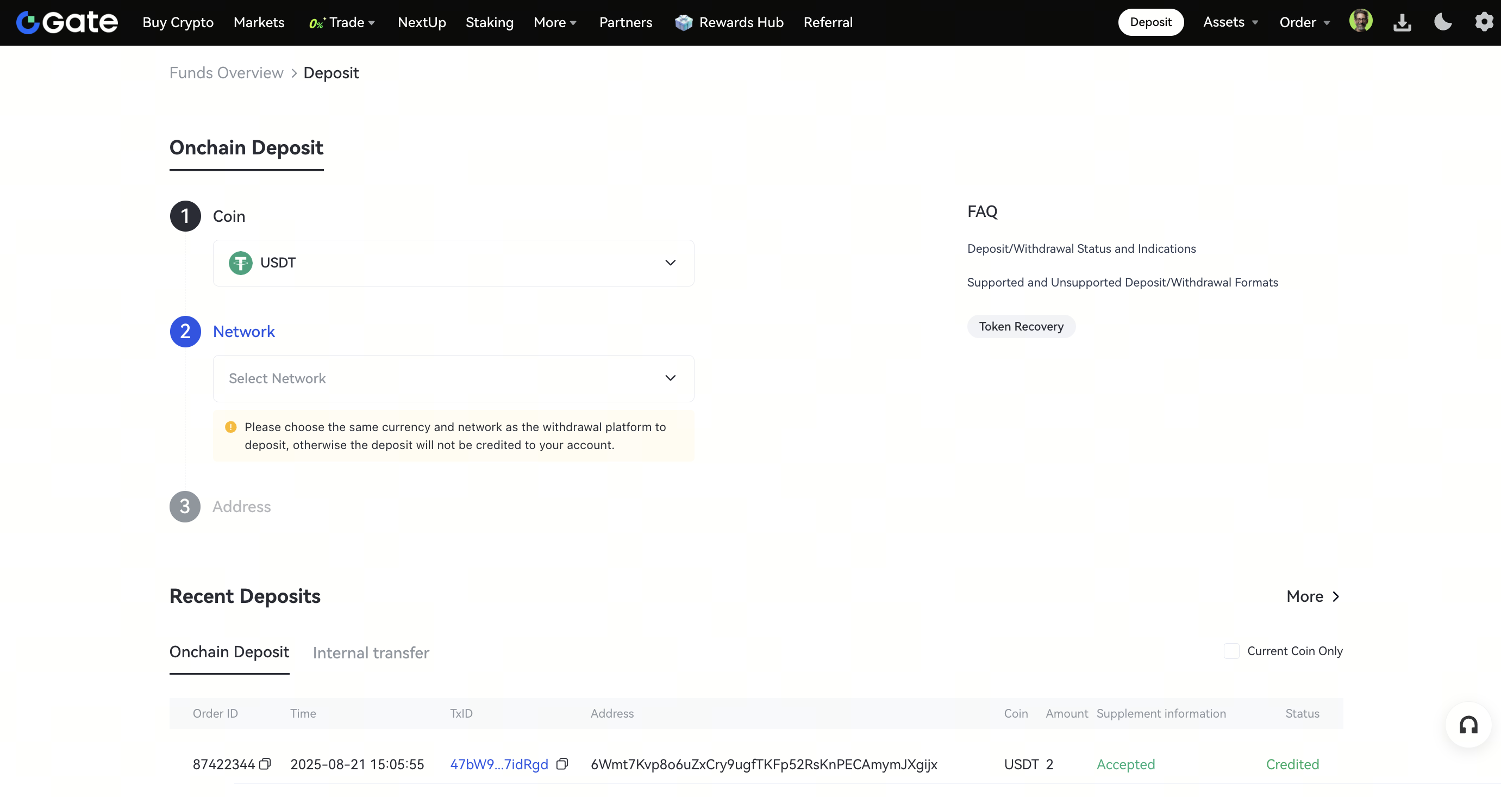The width and height of the screenshot is (1501, 797).
Task: Go back to Funds Overview breadcrumb
Action: (x=226, y=73)
